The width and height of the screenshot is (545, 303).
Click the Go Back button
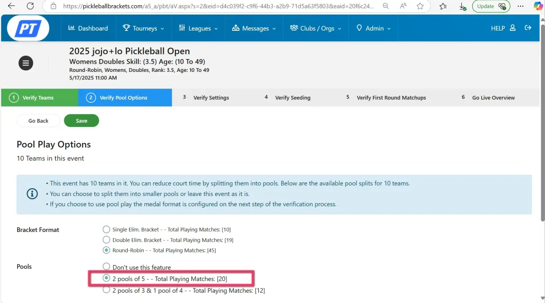(x=39, y=121)
